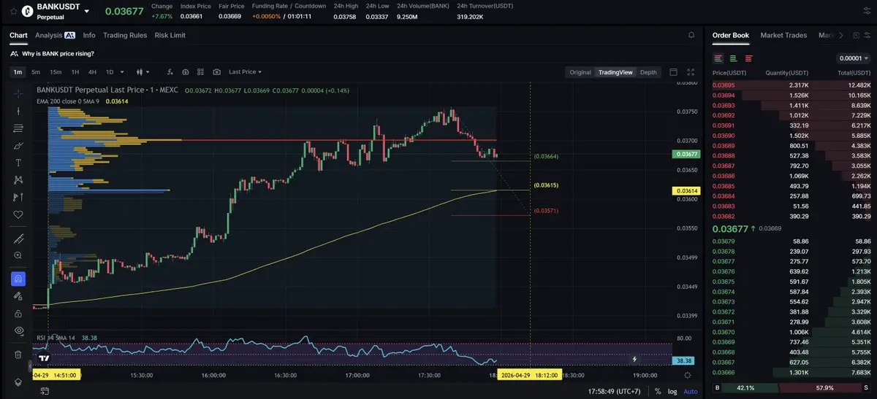The image size is (877, 399).
Task: Take a chart snapshot with camera icon
Action: tap(217, 72)
